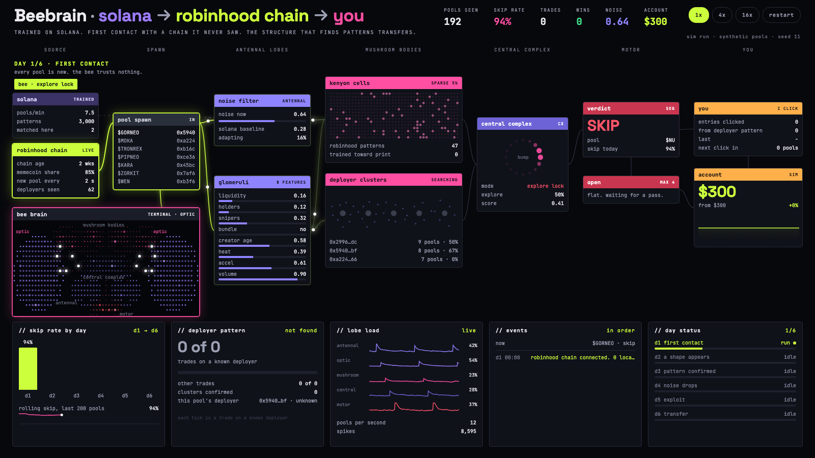Viewport: 815px width, 458px height.
Task: Click the 'robinhood chain connected' event
Action: pos(582,358)
